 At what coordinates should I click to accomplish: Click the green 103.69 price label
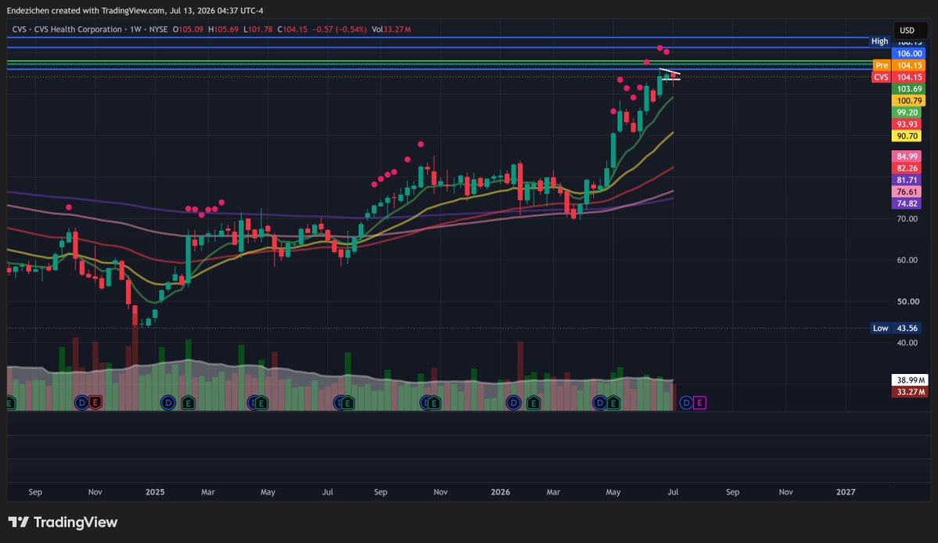[909, 88]
